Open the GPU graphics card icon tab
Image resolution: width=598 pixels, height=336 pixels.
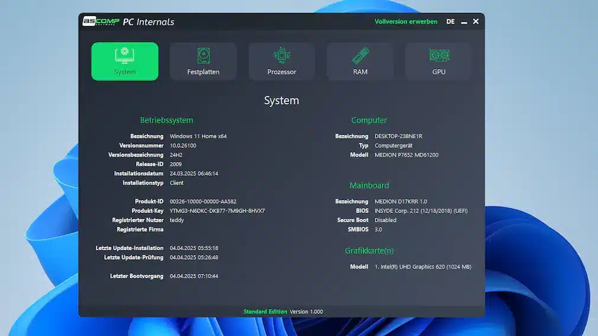(438, 61)
